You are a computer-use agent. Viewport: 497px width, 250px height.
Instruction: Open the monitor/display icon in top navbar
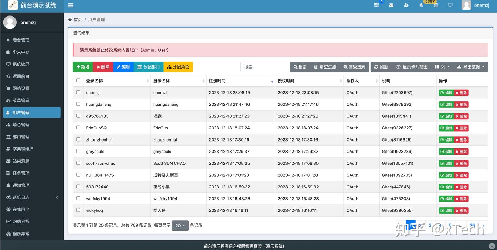[450, 5]
